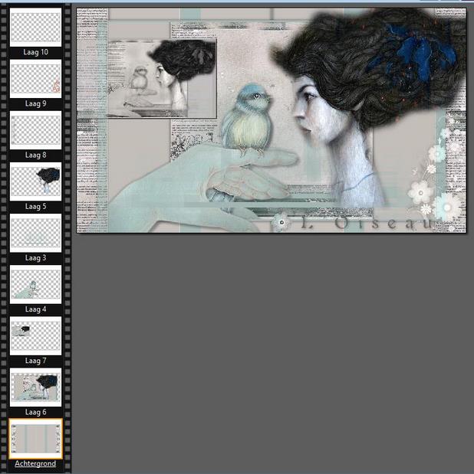
Task: Click the 'Laag 3' label text
Action: pyautogui.click(x=35, y=258)
